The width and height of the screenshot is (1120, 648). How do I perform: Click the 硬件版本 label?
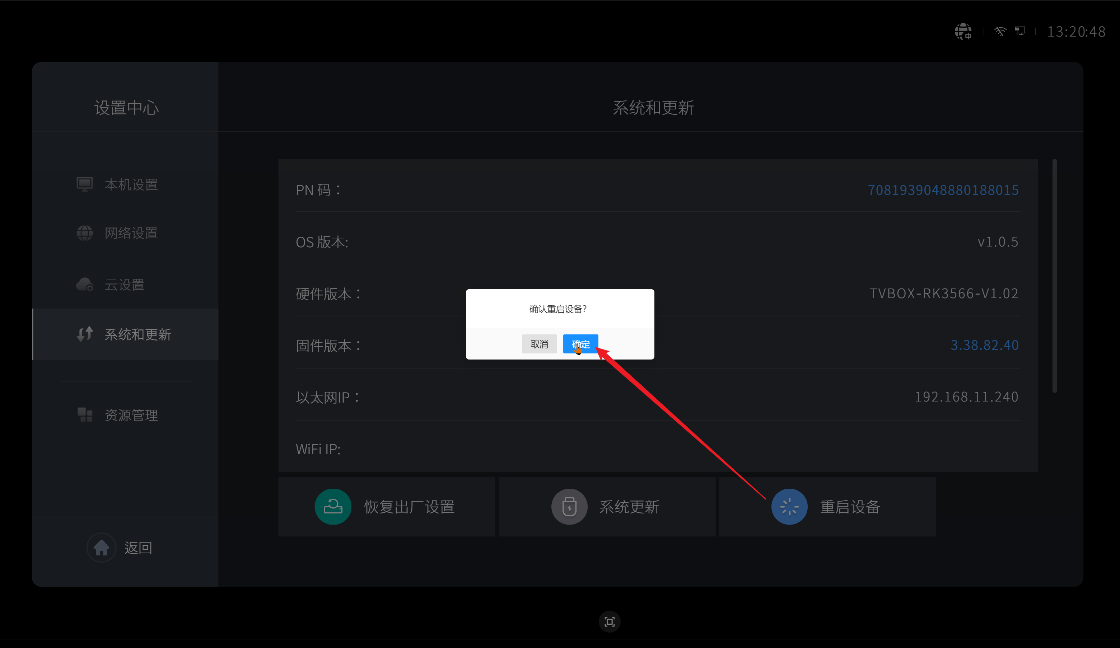coord(328,294)
